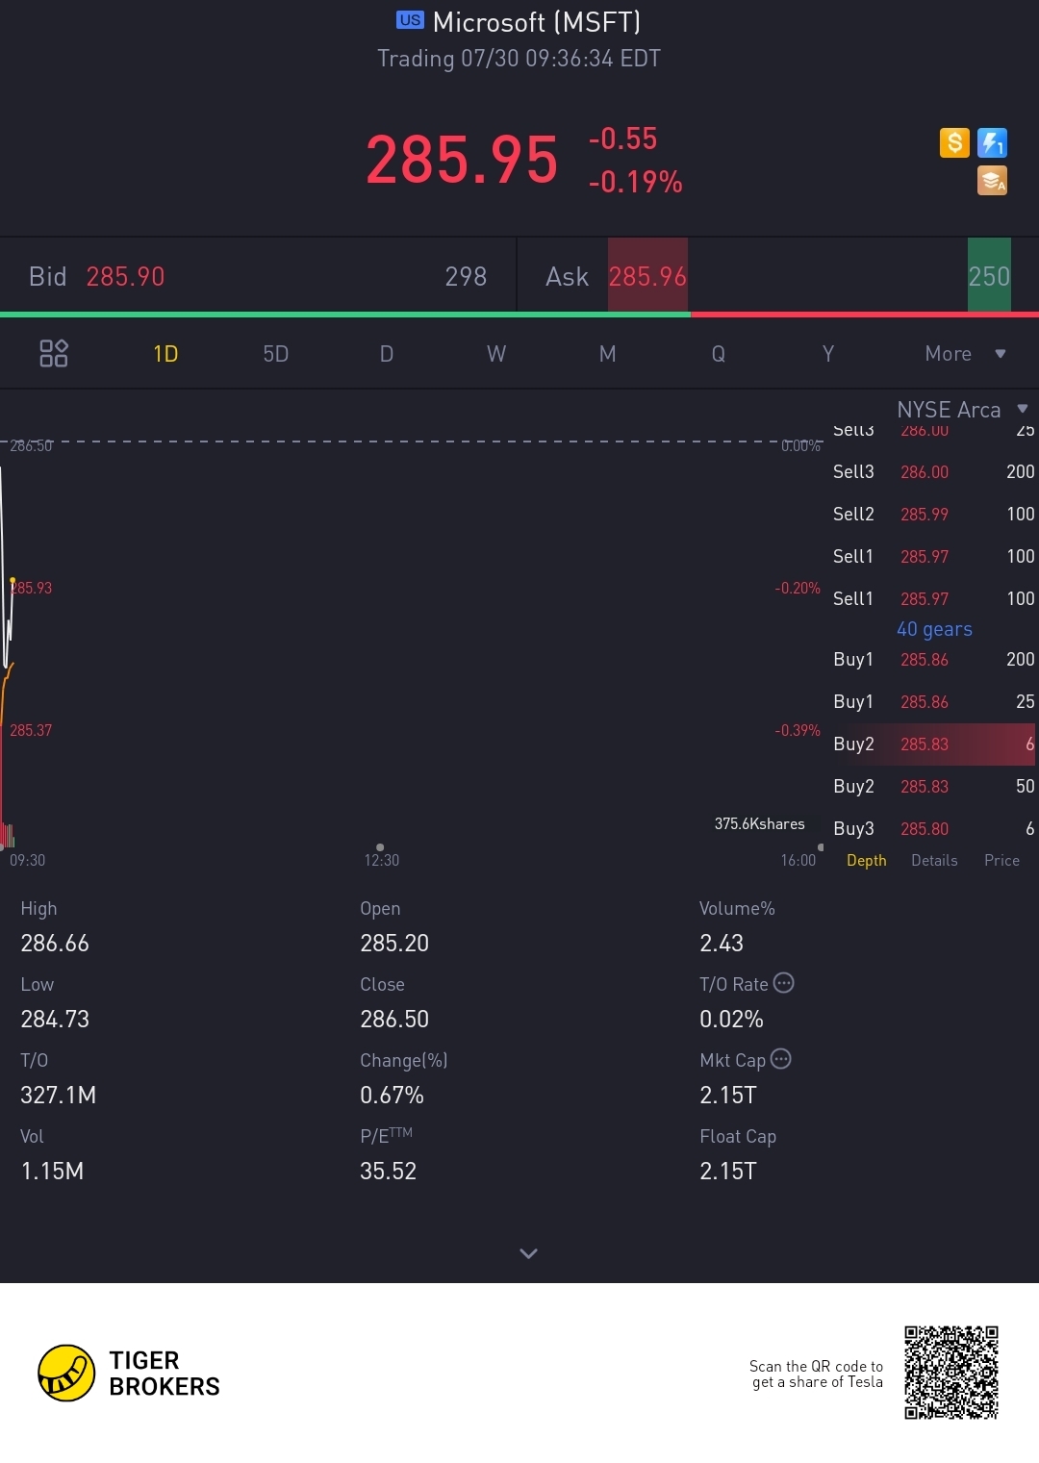
Task: Select the Sell2 row at 285.99
Action: click(933, 514)
